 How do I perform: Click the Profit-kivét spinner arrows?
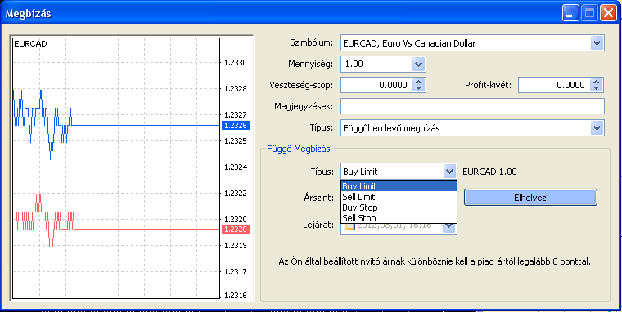[x=596, y=85]
